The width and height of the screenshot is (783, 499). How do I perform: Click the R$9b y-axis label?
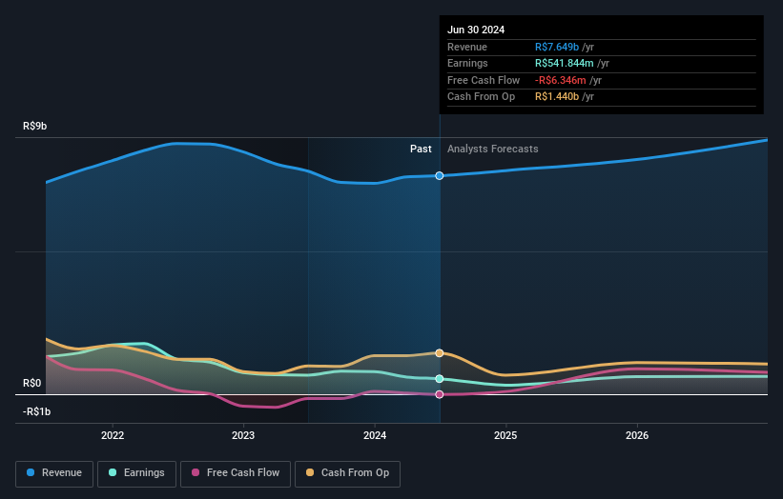point(35,126)
